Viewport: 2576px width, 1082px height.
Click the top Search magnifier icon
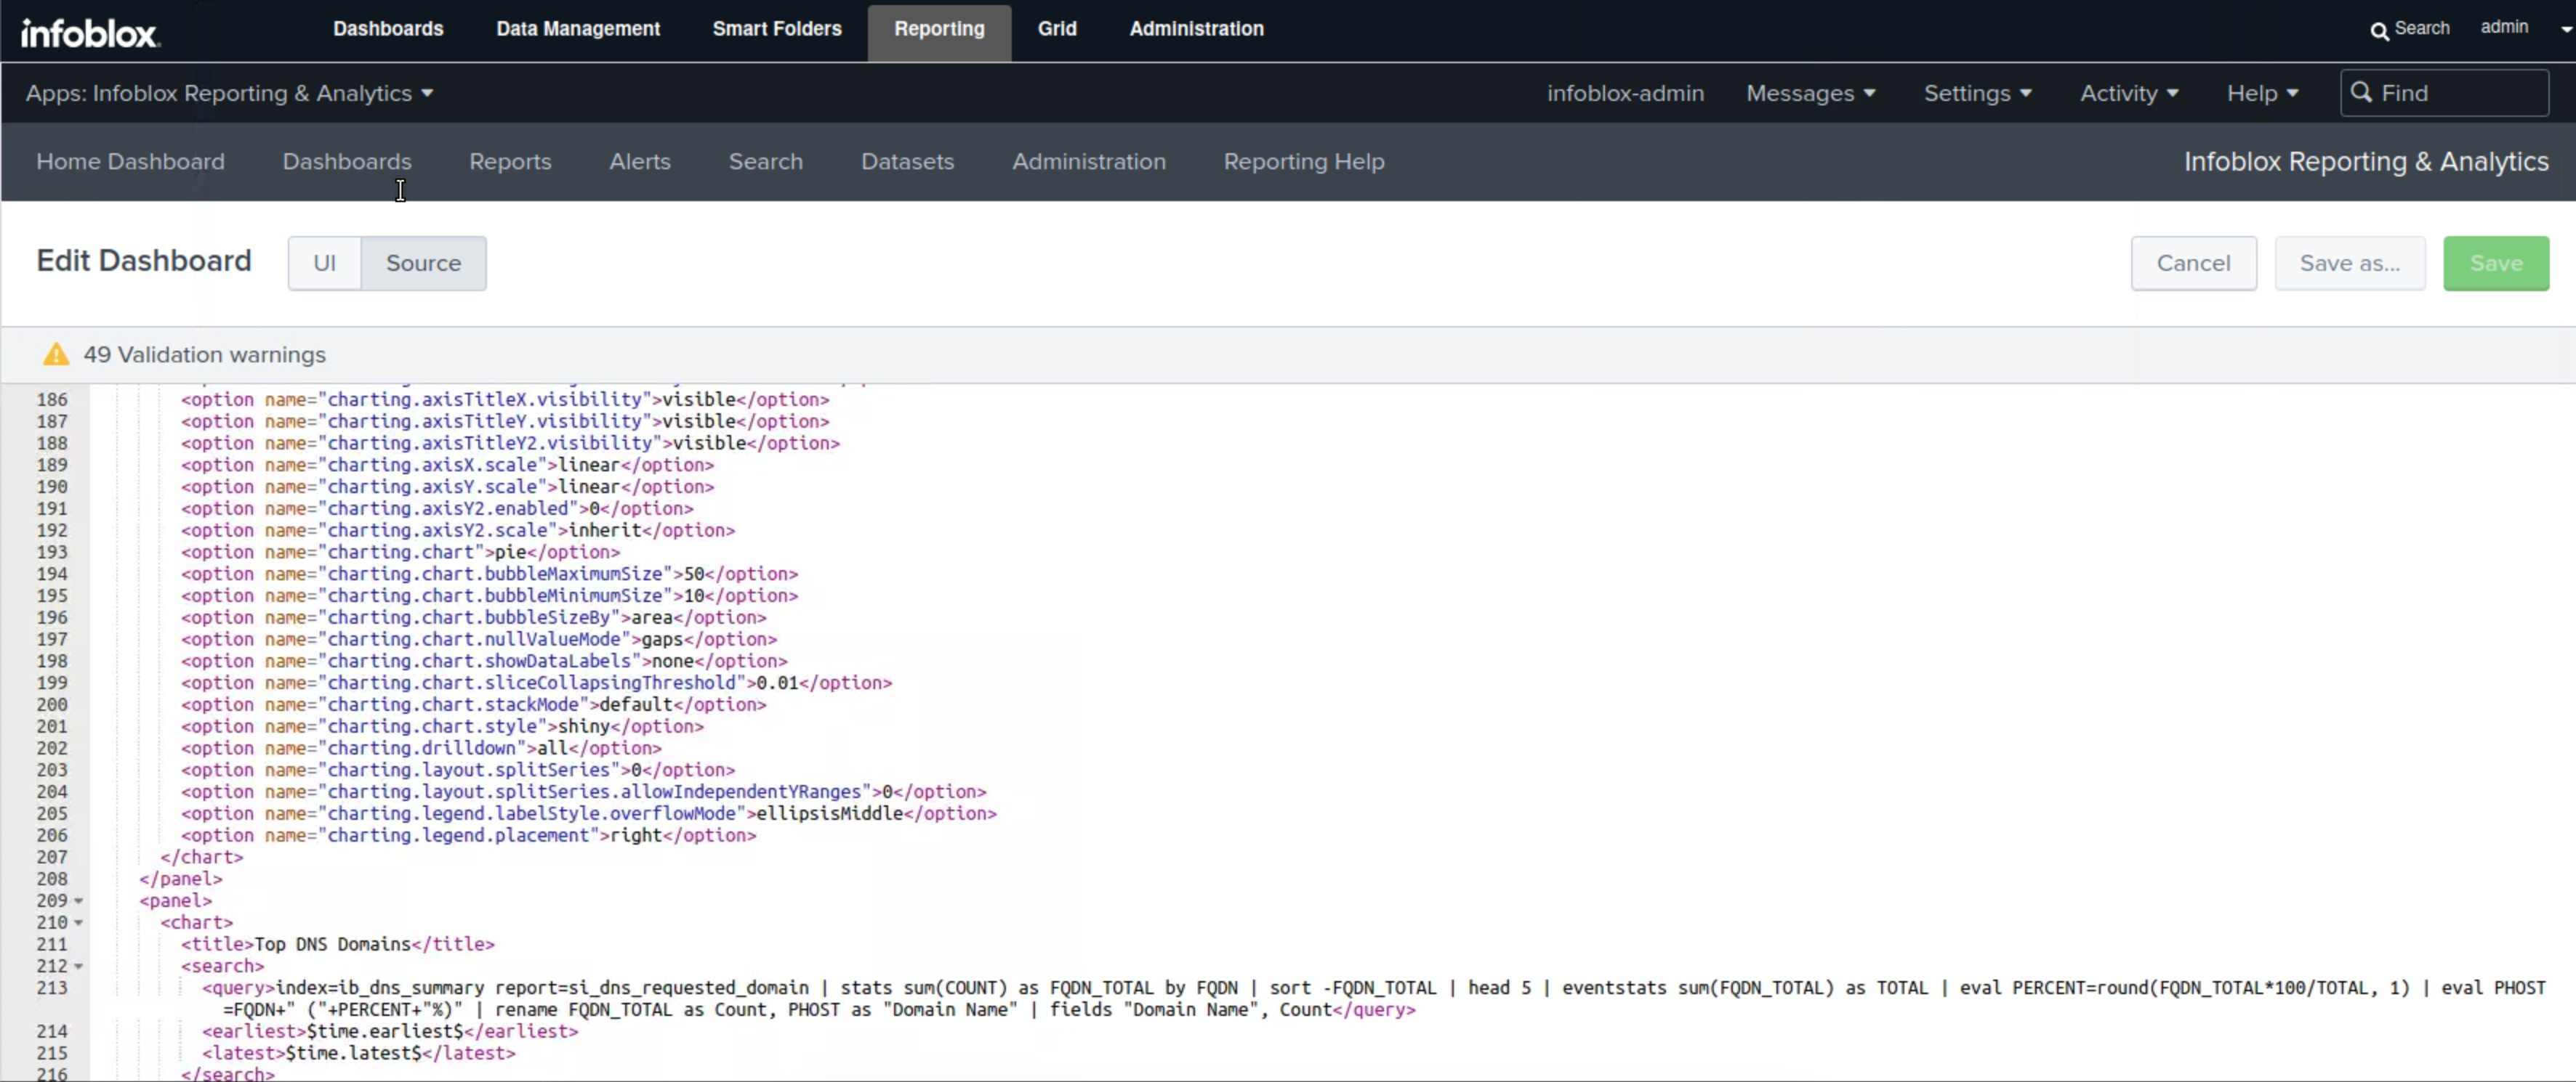tap(2379, 30)
